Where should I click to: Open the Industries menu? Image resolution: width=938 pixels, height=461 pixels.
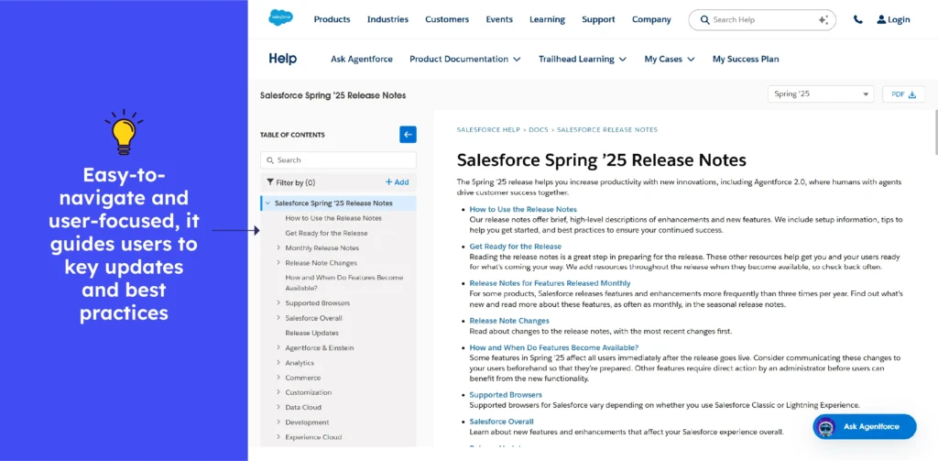(387, 20)
